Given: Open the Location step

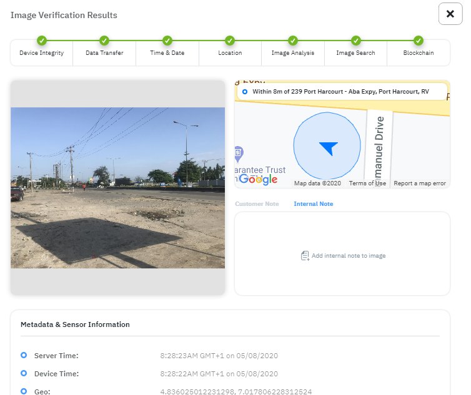Looking at the screenshot, I should pyautogui.click(x=230, y=53).
